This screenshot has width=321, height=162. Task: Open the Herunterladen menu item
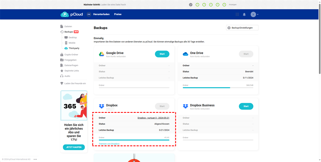101,14
